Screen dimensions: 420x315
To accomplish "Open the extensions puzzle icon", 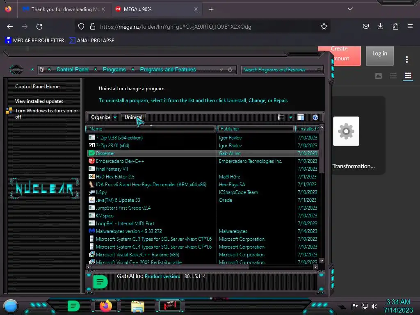I will [x=395, y=26].
